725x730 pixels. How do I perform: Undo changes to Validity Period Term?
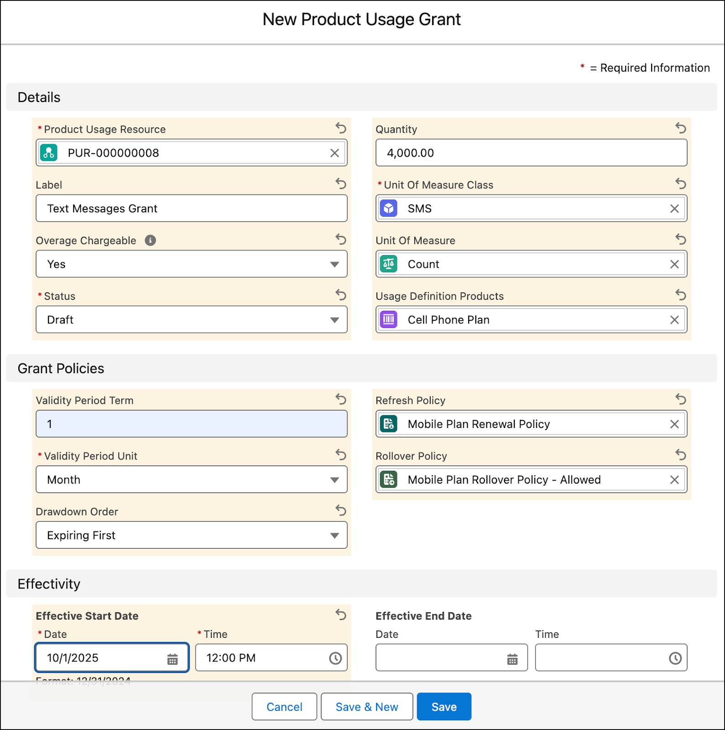(x=341, y=399)
